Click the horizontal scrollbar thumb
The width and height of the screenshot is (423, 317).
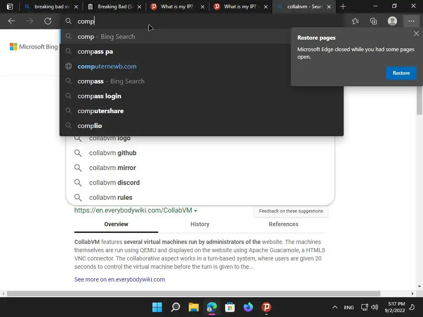tap(193, 293)
